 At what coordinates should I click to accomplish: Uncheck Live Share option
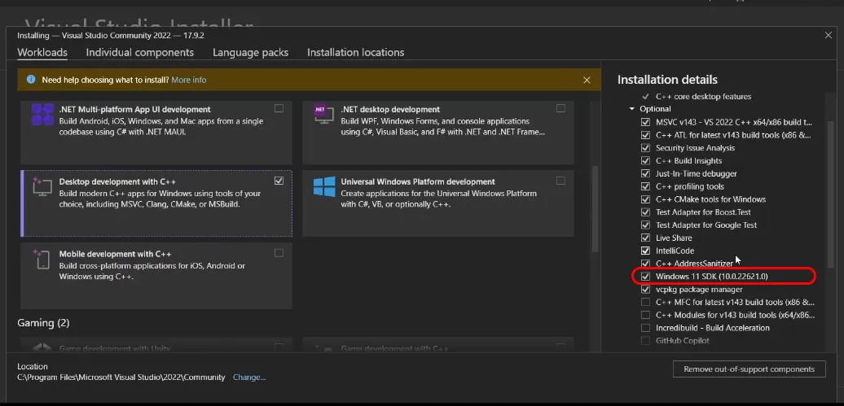tap(645, 238)
